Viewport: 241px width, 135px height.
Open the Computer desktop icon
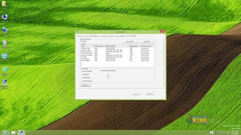pyautogui.click(x=5, y=18)
